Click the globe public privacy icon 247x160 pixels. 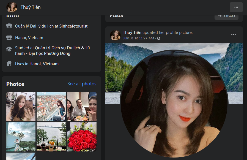159,38
